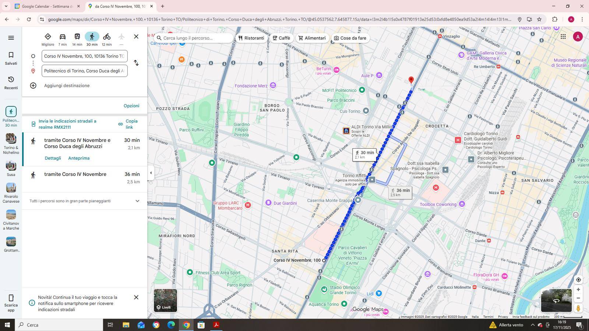Open Opzioni route options

point(131,106)
